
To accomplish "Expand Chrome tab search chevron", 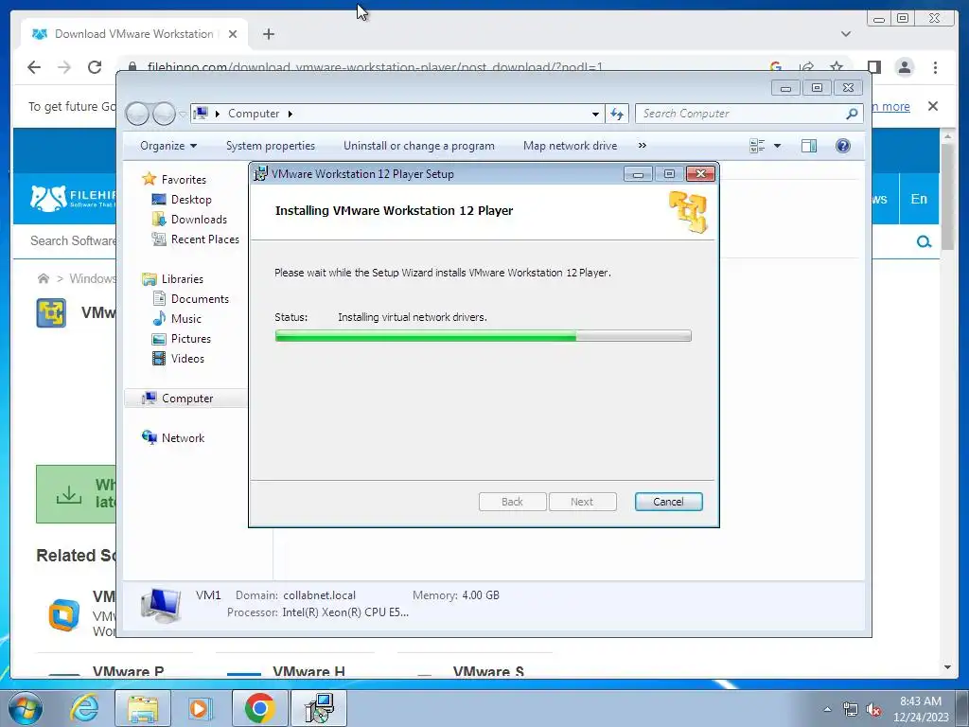I will point(845,34).
